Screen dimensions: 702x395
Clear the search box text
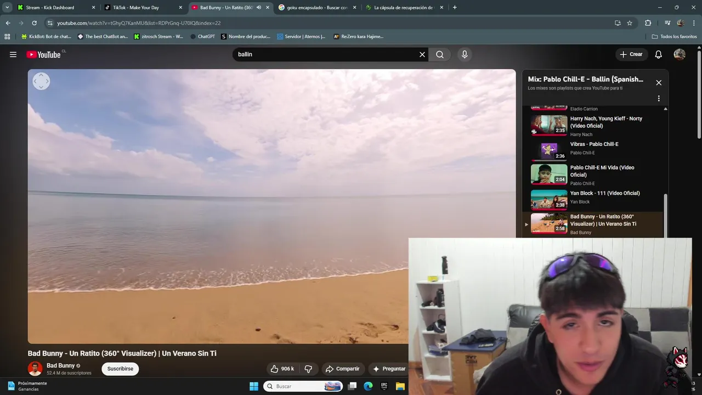(x=422, y=54)
